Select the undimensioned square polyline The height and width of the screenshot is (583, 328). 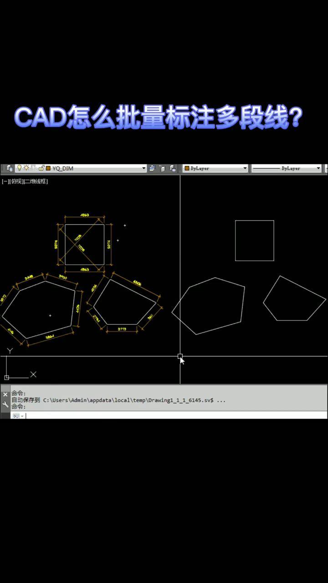click(255, 221)
